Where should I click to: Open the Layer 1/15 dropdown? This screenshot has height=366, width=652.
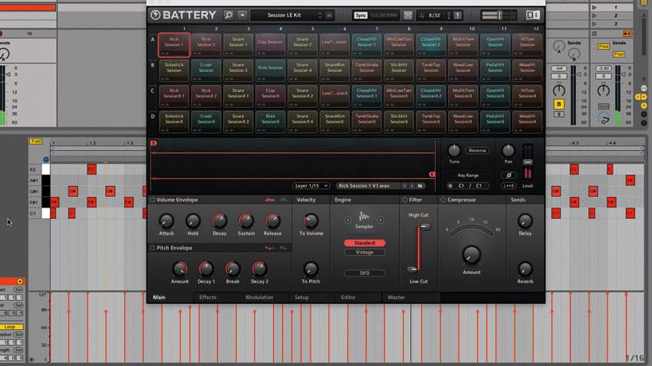pos(311,185)
